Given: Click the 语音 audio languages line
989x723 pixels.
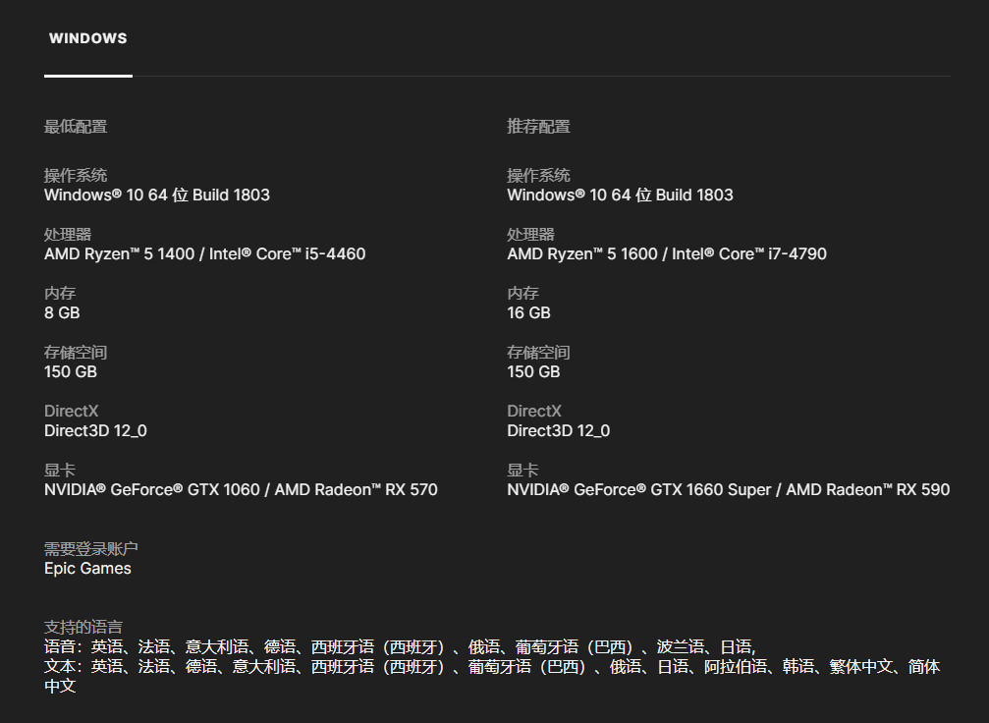Looking at the screenshot, I should pos(399,647).
